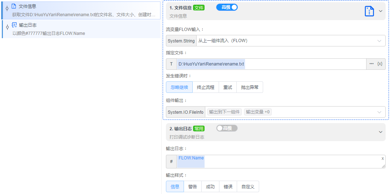
Task: Choose 警告 output style
Action: [193, 186]
